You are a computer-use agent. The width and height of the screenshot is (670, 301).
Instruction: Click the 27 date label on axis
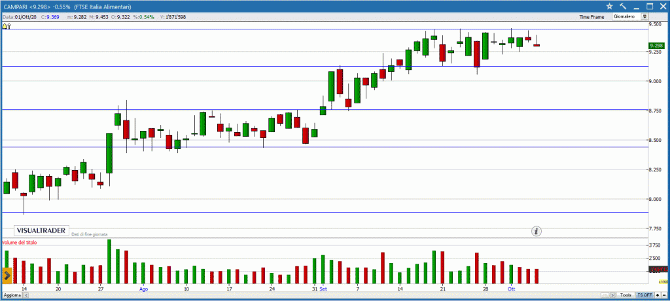pos(101,289)
